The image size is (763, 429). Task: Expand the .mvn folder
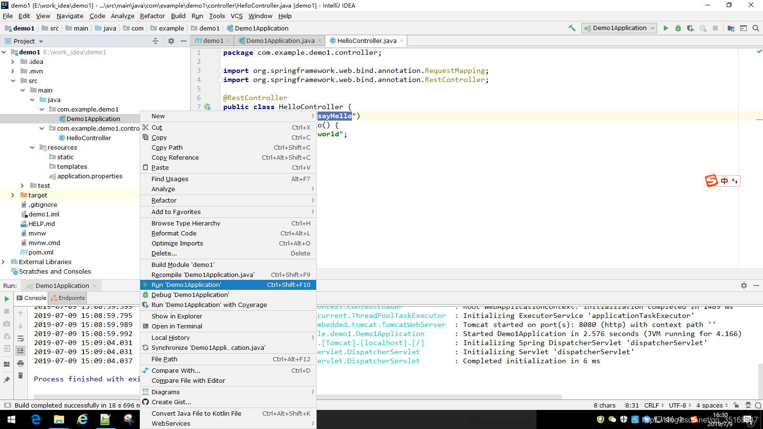coord(13,71)
